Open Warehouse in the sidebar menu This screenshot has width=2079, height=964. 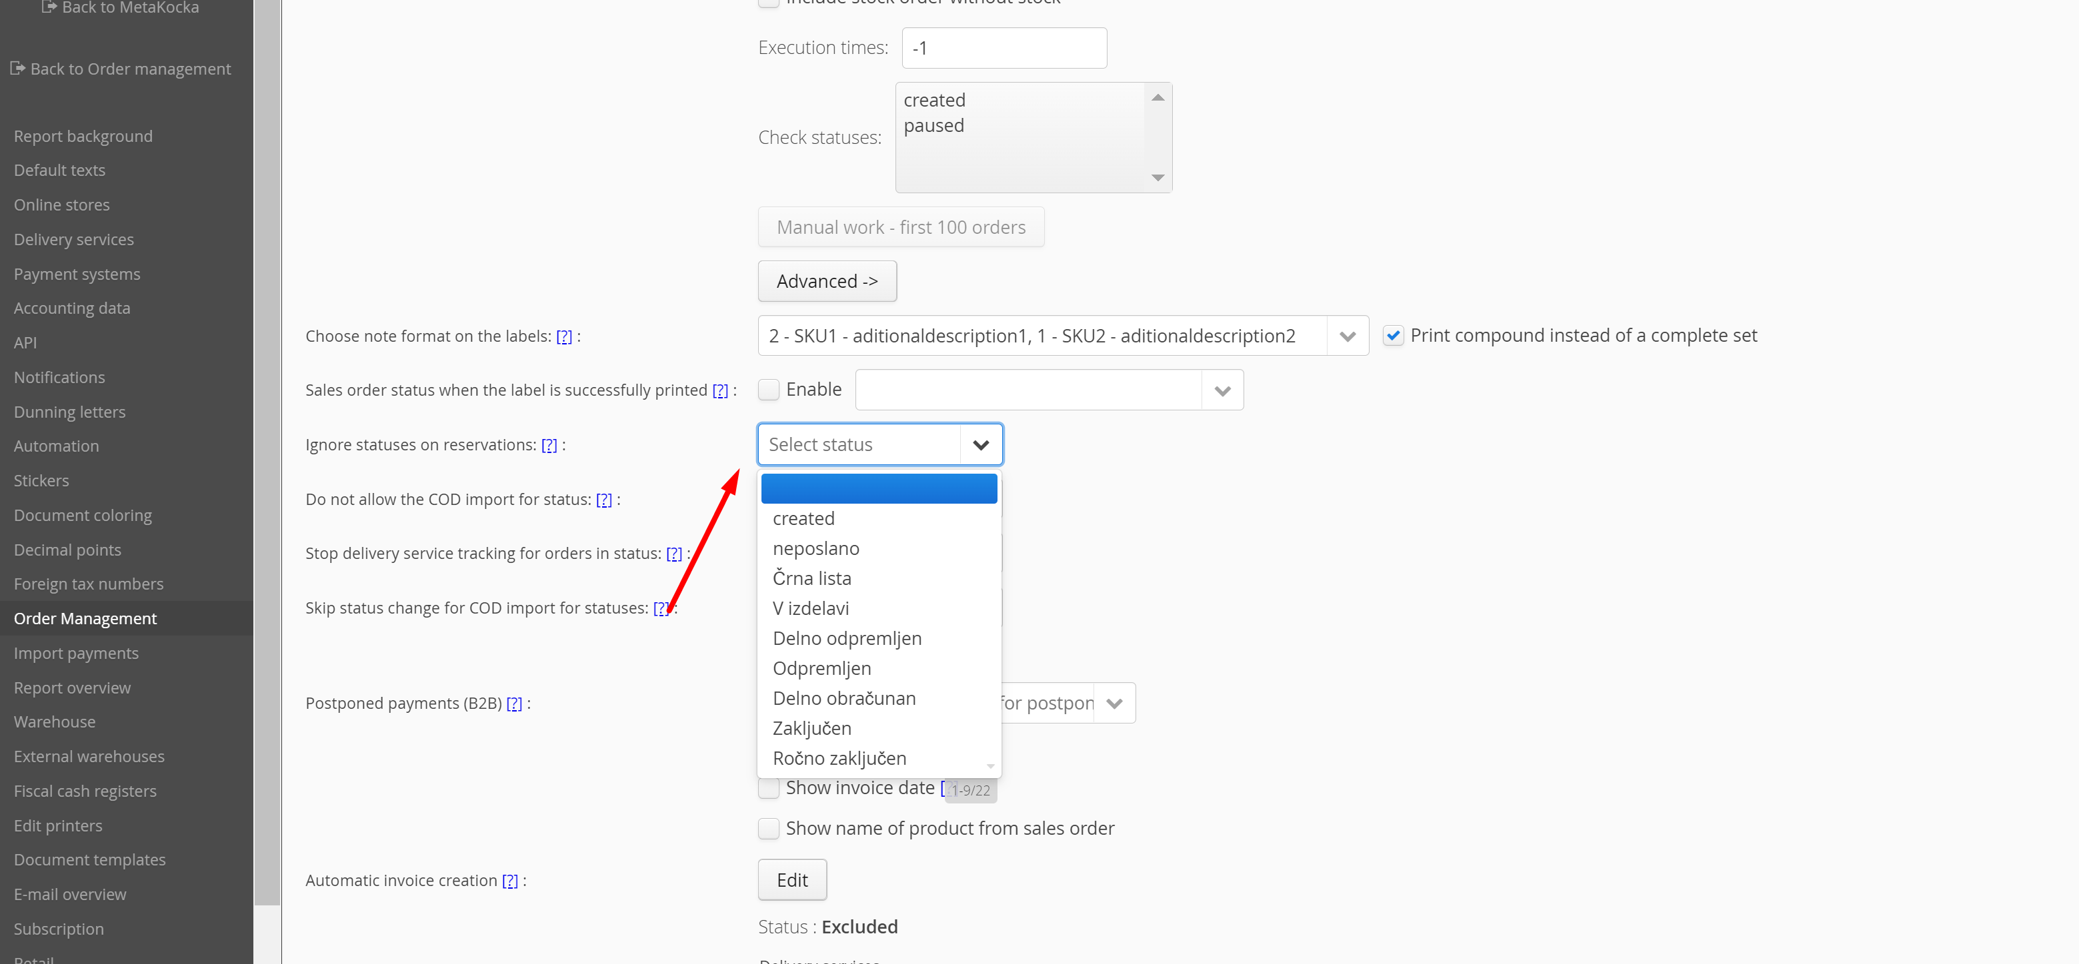(x=54, y=722)
